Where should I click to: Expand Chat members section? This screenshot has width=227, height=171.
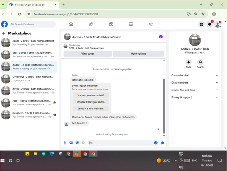[x=195, y=83]
